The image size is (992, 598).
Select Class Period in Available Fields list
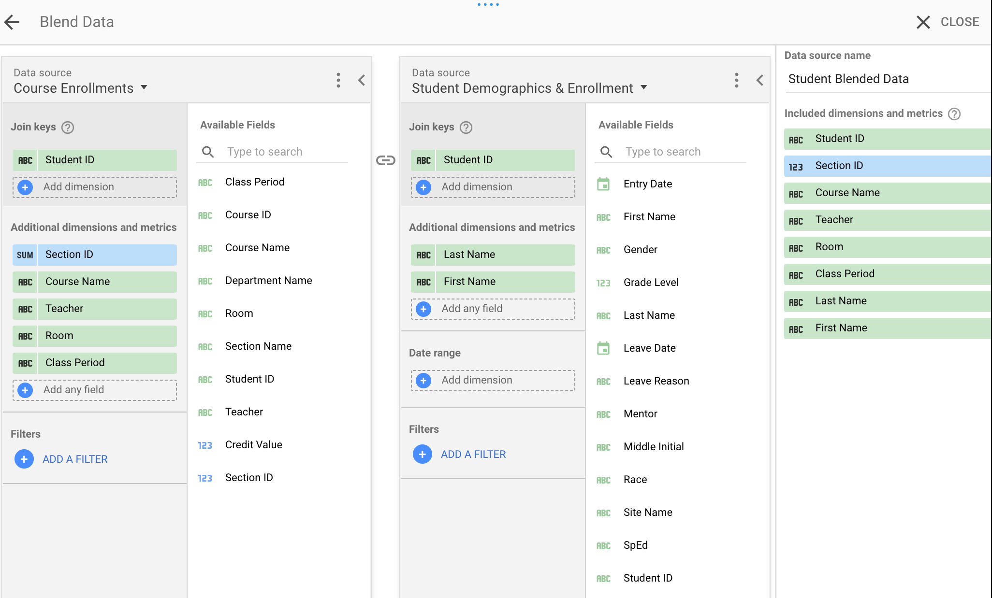(255, 182)
